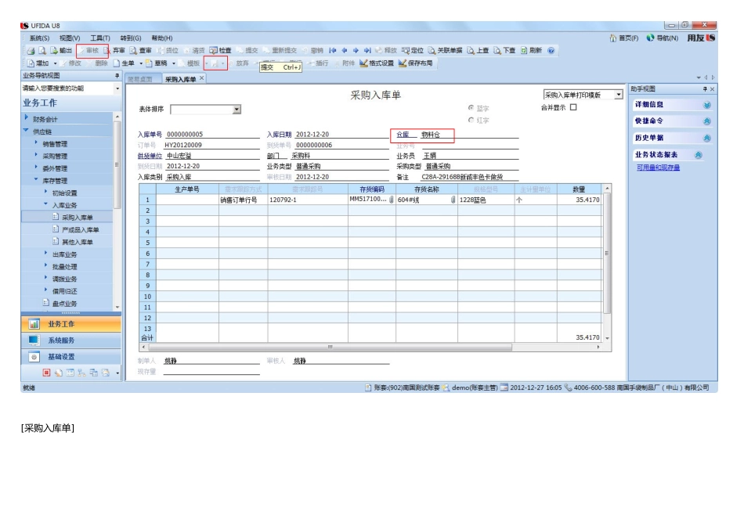
Task: Expand the 销售管理 tree node
Action: click(x=36, y=142)
